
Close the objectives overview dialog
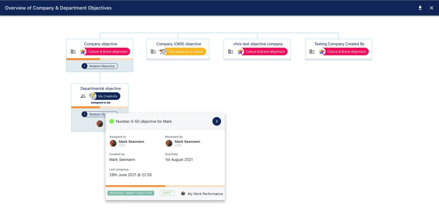[431, 8]
